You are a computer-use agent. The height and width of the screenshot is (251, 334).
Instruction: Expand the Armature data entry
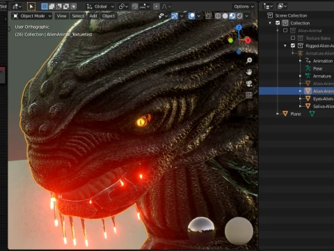(301, 76)
